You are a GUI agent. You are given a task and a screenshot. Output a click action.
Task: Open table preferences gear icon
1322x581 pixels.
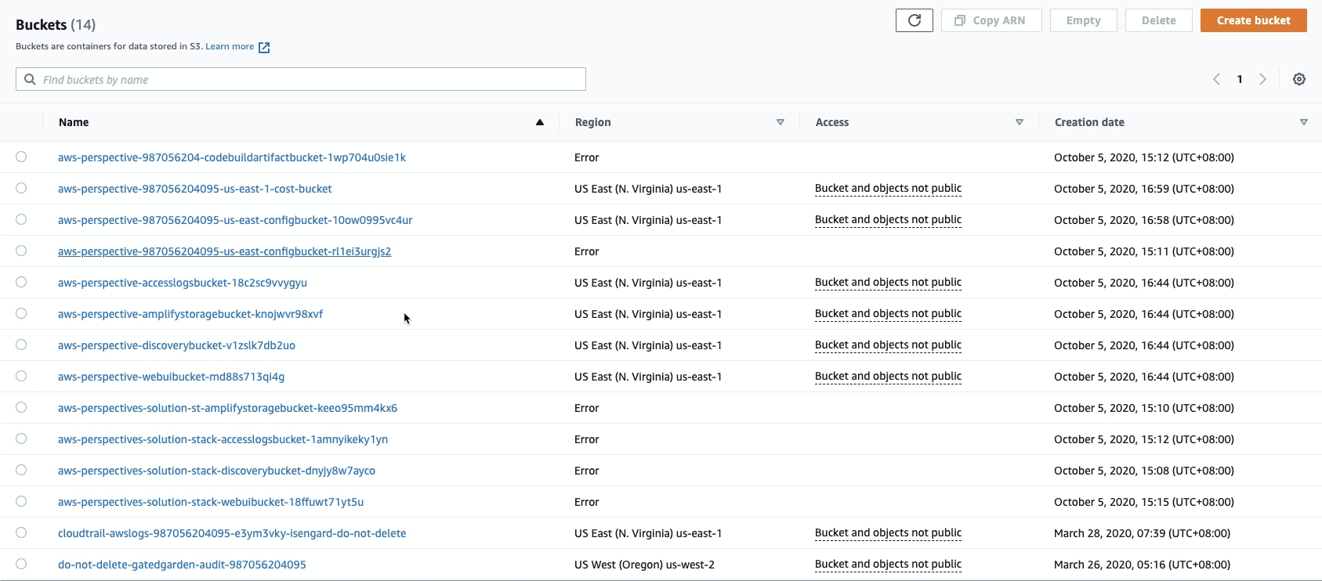coord(1299,79)
